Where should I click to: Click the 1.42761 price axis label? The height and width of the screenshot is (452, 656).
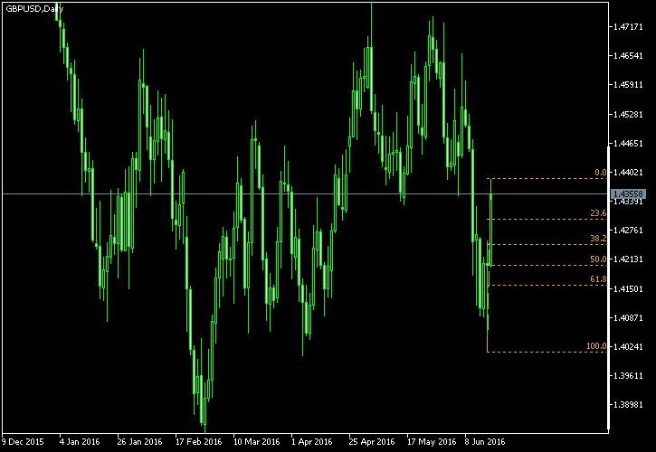click(628, 231)
